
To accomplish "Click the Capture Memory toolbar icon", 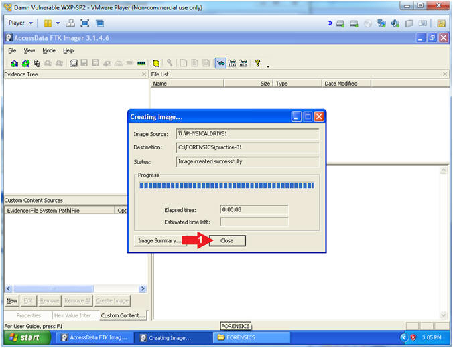I will pos(141,63).
